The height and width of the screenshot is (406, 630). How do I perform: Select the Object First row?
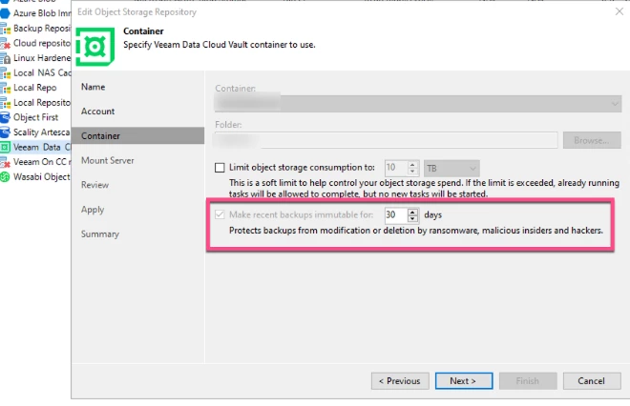tap(35, 117)
